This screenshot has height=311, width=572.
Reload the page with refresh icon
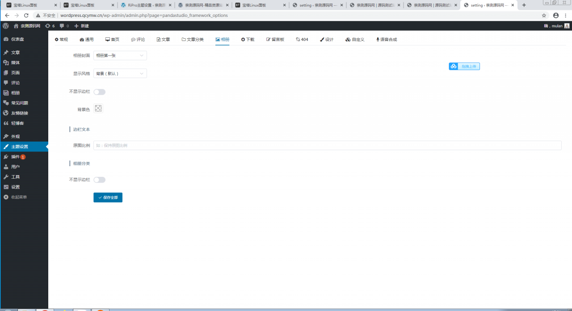(x=26, y=15)
